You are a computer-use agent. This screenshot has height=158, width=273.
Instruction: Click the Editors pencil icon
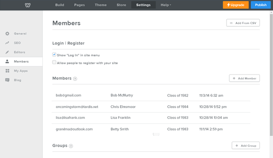(x=7, y=52)
